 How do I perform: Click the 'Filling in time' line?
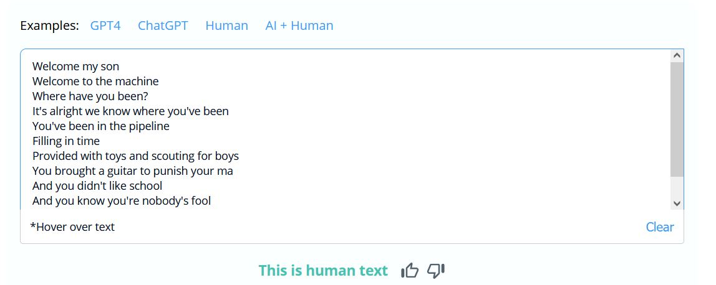(x=65, y=141)
